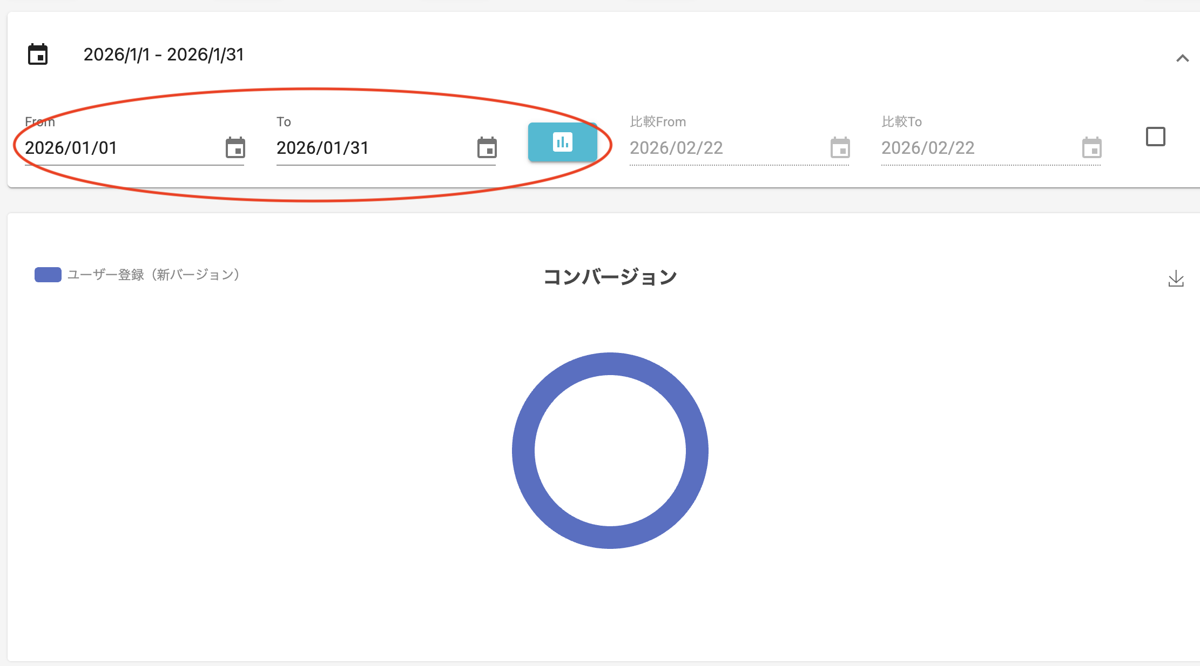Click the calendar icon beside the date range header
Screen dimensions: 1200x666
point(37,54)
